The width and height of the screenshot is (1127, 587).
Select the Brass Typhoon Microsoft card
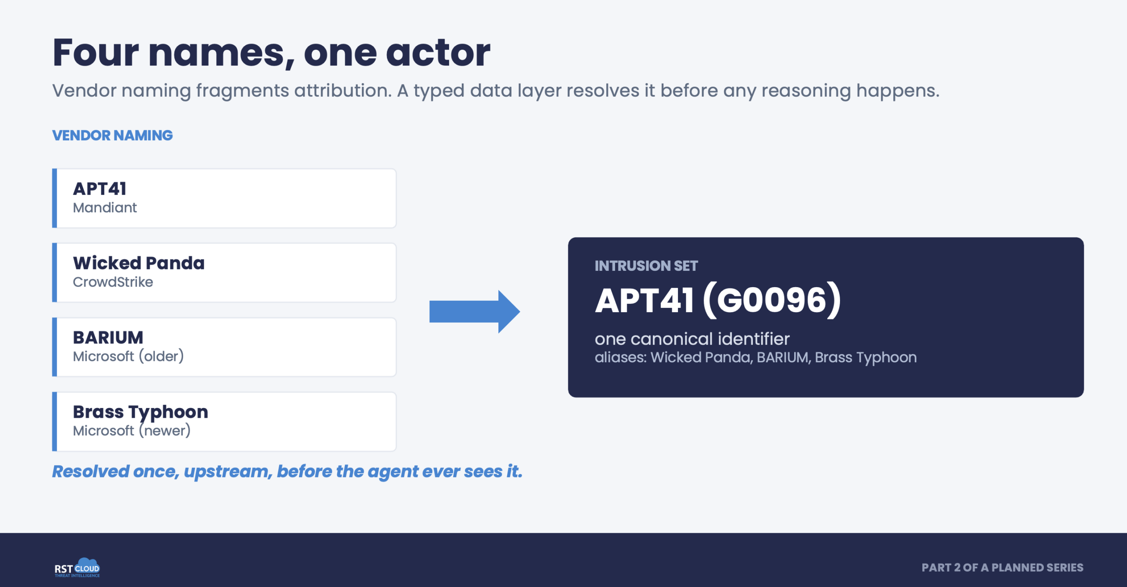[x=224, y=421]
